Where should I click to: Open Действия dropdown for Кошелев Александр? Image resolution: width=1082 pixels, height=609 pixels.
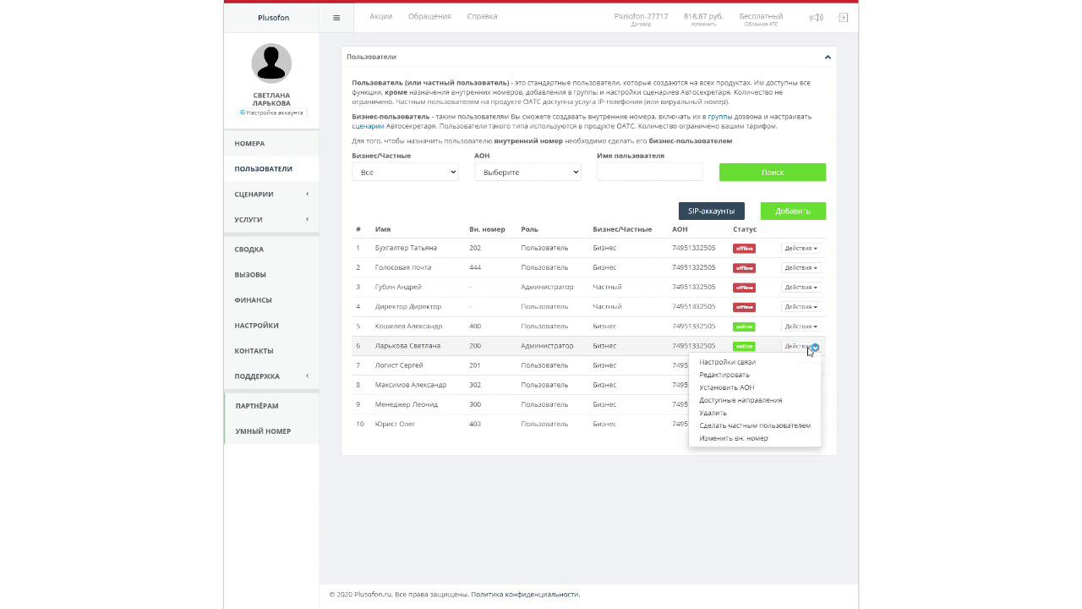point(801,326)
